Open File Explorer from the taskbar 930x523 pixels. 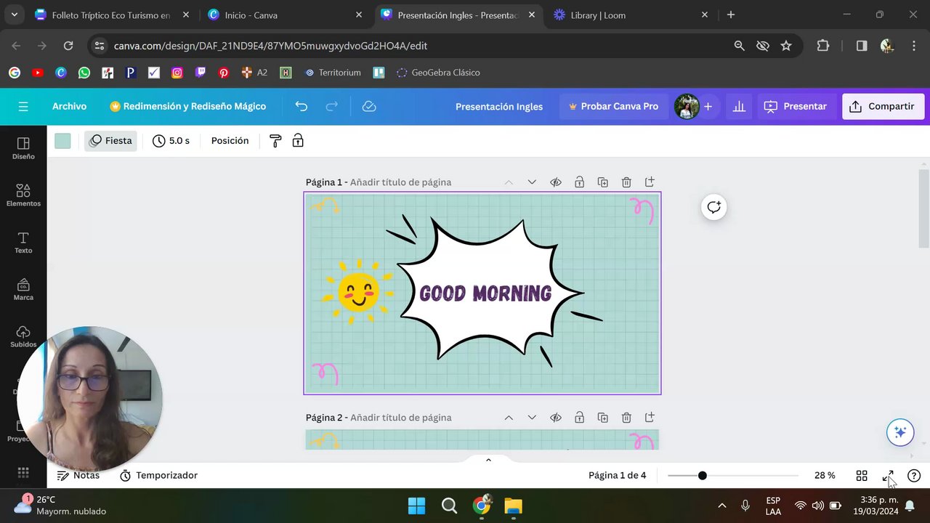coord(513,506)
